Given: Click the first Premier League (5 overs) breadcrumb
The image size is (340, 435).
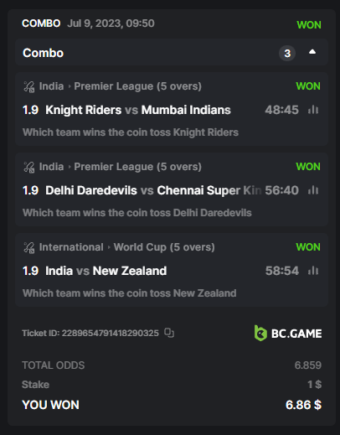Looking at the screenshot, I should click(x=137, y=86).
